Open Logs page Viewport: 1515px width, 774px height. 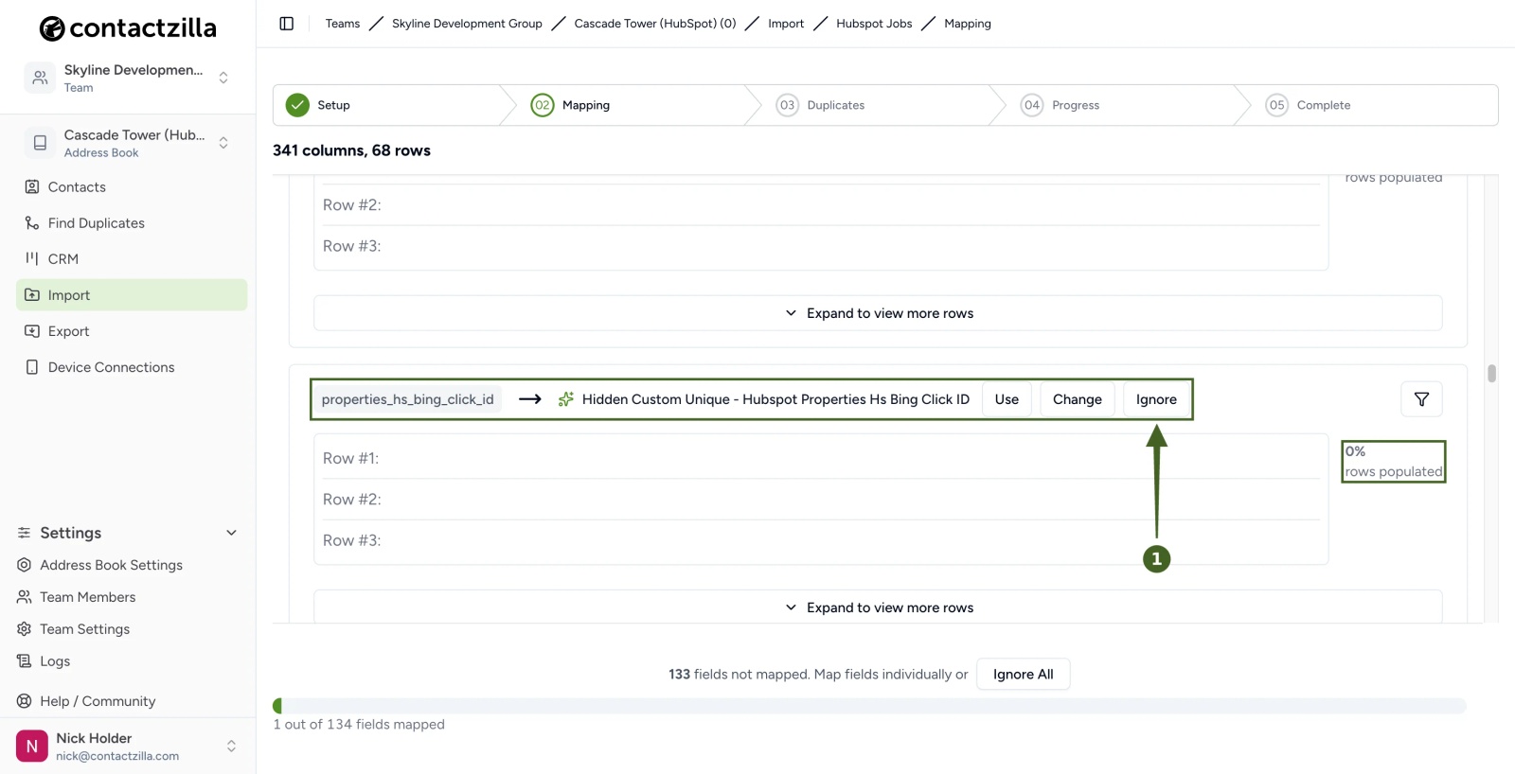click(x=55, y=661)
